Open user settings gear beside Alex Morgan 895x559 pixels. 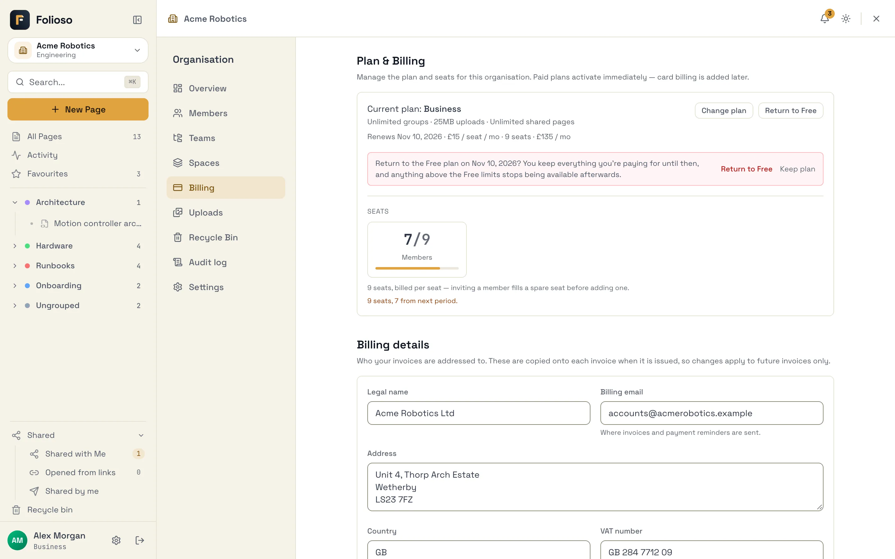pos(116,540)
